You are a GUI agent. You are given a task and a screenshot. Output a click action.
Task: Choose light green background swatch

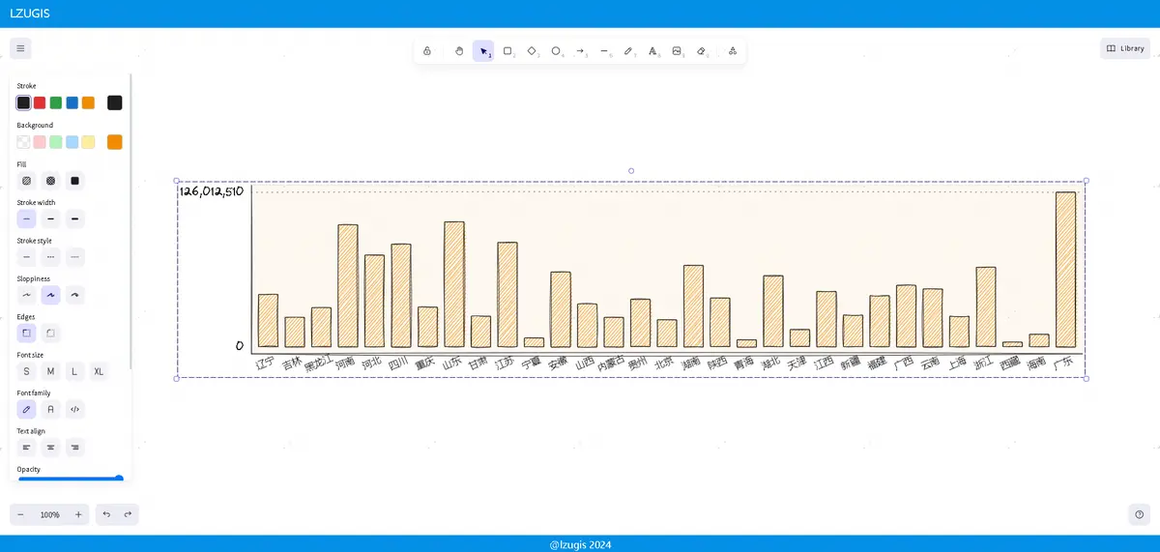[56, 142]
